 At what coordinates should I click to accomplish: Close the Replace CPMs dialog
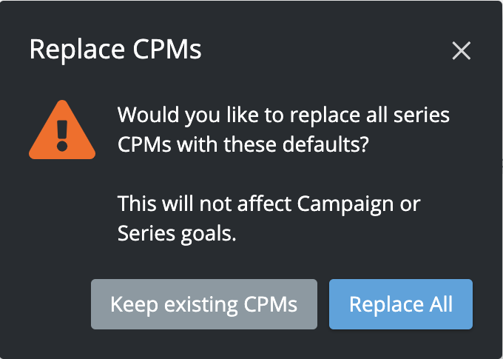pos(462,50)
